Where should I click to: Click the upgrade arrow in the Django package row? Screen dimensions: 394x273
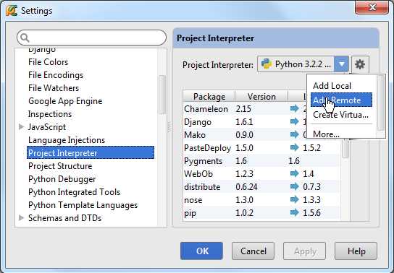[295, 121]
